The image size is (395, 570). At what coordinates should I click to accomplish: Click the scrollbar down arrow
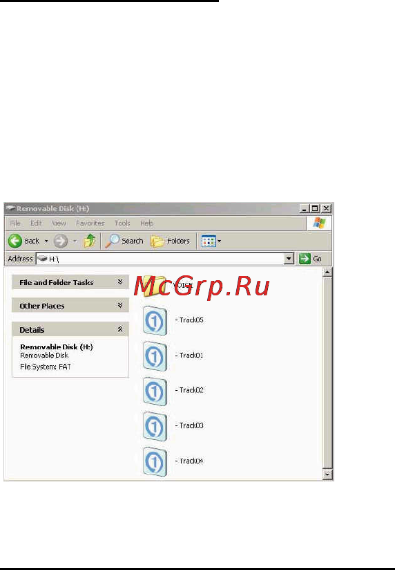pyautogui.click(x=327, y=475)
